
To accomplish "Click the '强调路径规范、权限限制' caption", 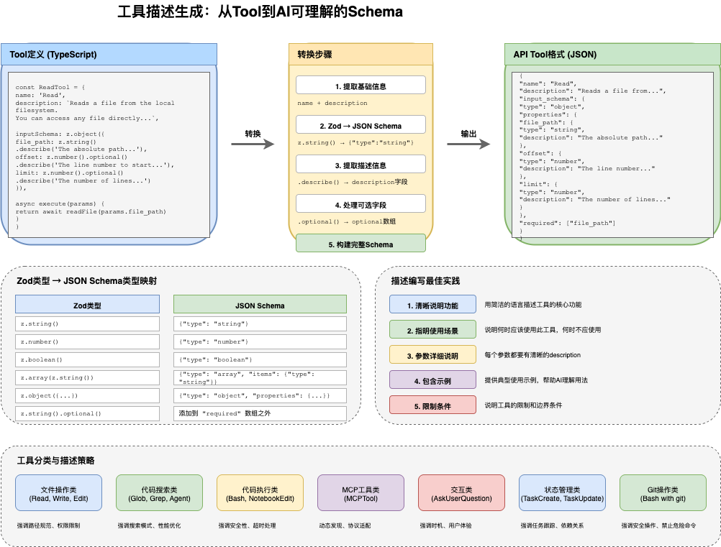I will (49, 525).
